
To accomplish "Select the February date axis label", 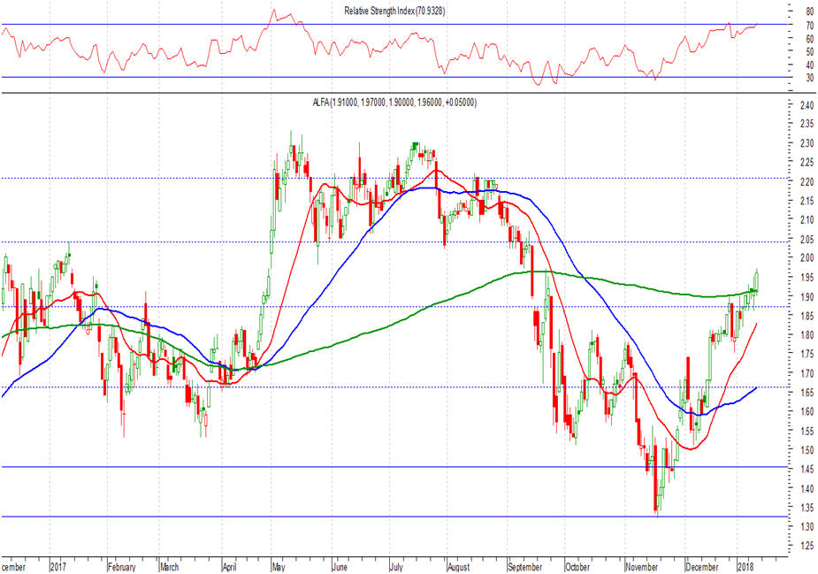I will pyautogui.click(x=122, y=567).
